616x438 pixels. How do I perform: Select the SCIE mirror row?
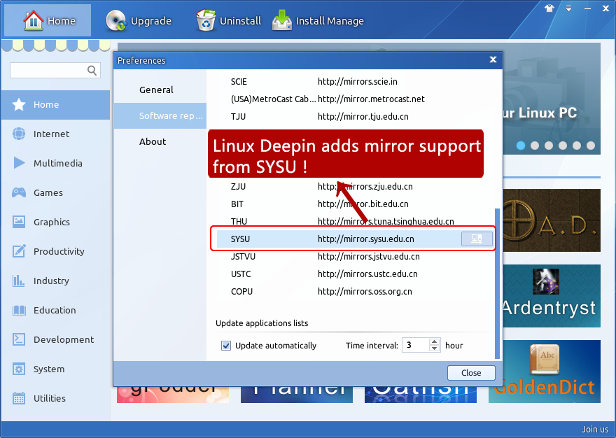point(355,82)
